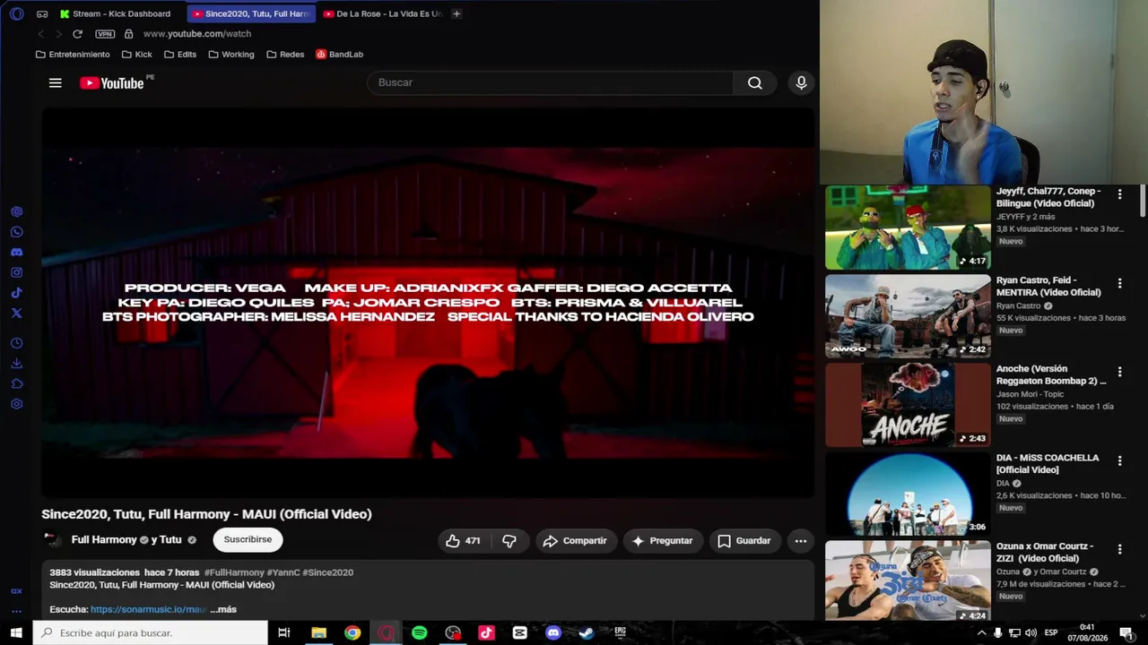The width and height of the screenshot is (1148, 645).
Task: Open the Full Harmony channel name link
Action: click(104, 540)
